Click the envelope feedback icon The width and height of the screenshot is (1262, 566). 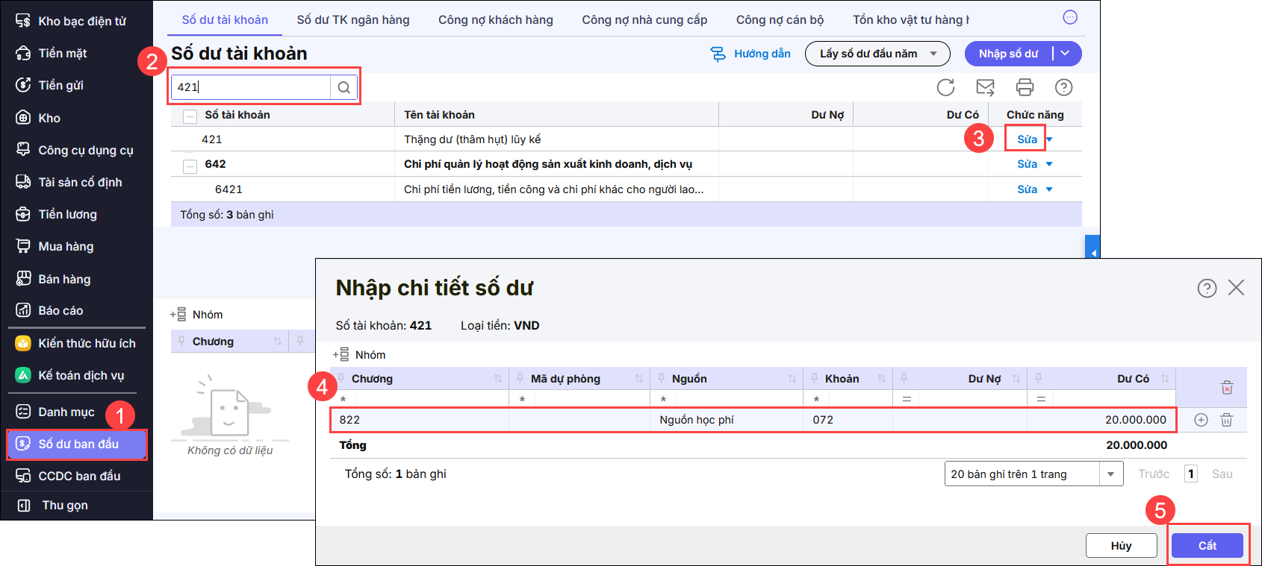(x=985, y=87)
